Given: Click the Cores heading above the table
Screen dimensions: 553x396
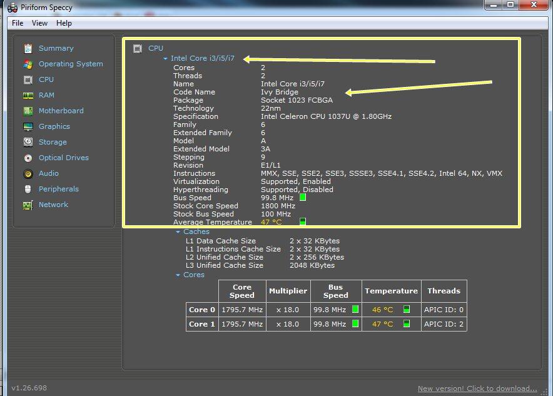Looking at the screenshot, I should [194, 275].
